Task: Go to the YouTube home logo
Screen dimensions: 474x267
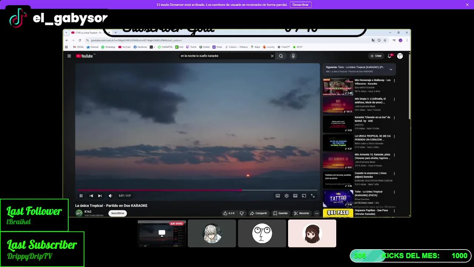Action: [x=84, y=56]
